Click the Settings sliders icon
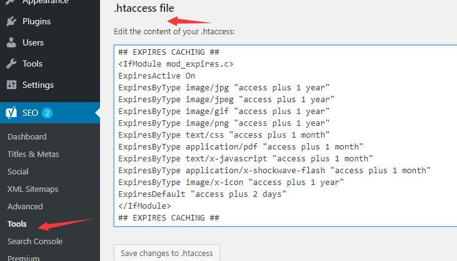The image size is (457, 261). 11,85
